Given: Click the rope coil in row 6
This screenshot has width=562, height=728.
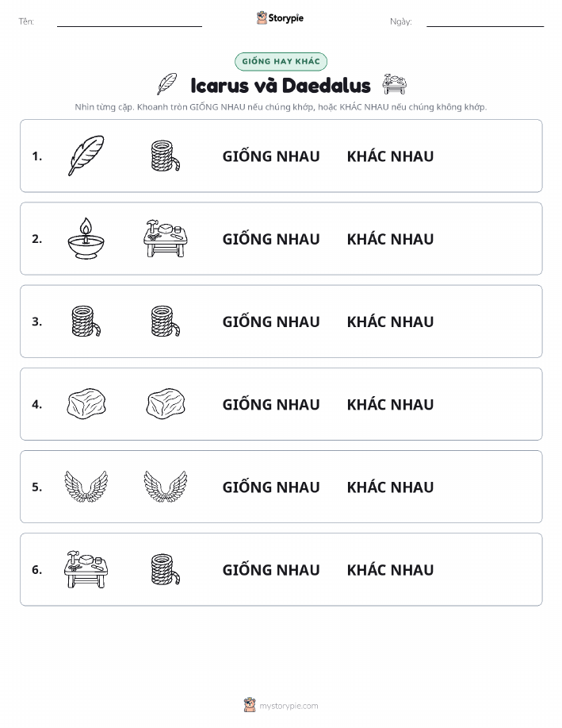Looking at the screenshot, I should (166, 569).
